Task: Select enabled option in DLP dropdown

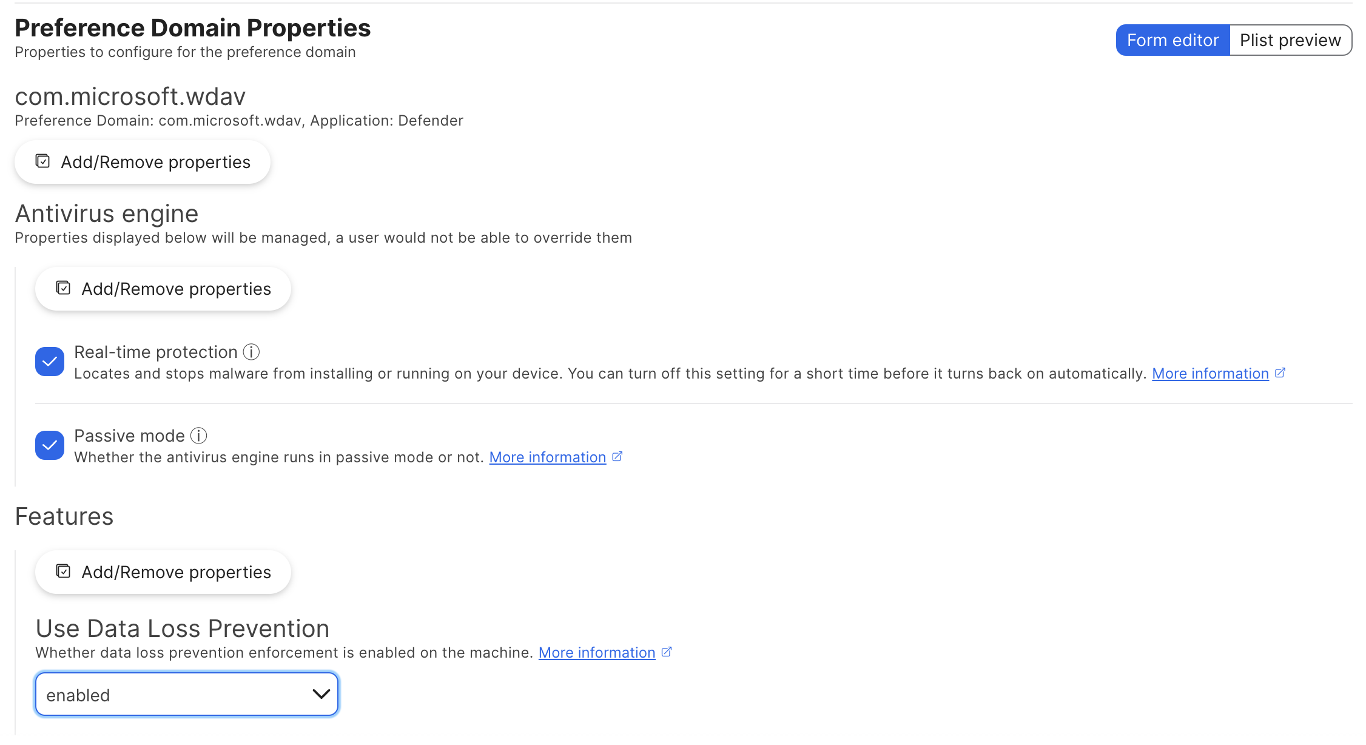Action: coord(188,693)
